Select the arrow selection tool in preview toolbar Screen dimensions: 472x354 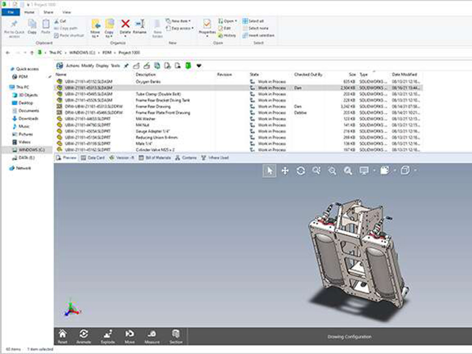click(x=269, y=171)
